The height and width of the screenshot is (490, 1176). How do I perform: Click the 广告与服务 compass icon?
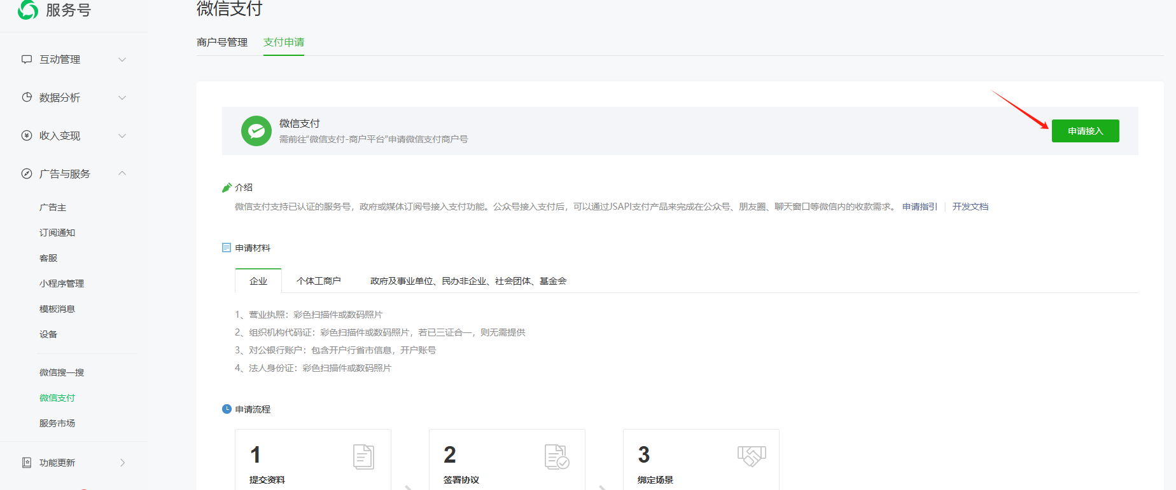tap(27, 174)
